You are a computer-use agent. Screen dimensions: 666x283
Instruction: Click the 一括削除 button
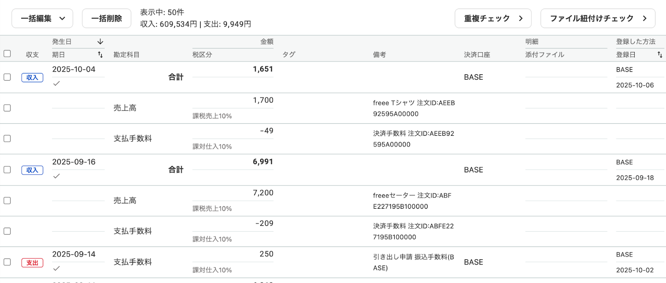coord(107,19)
